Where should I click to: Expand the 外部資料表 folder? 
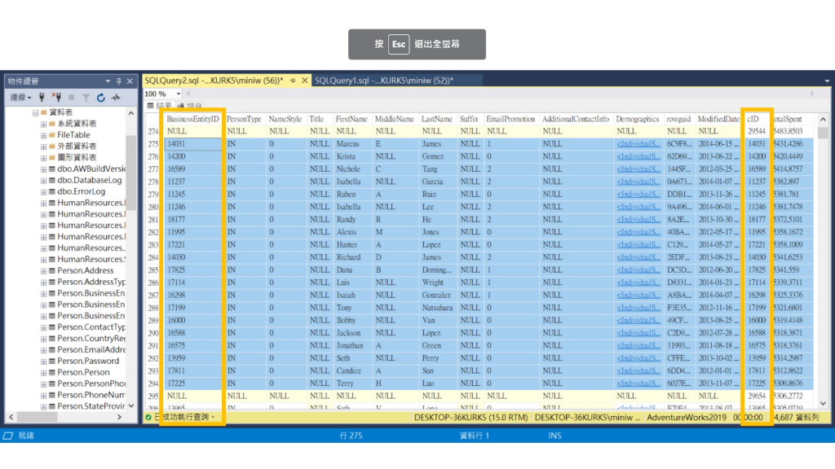pyautogui.click(x=44, y=147)
